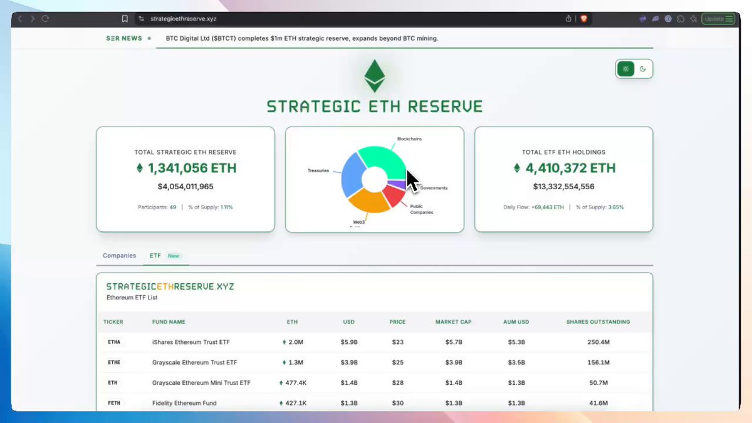Reload the page with refresh icon

45,19
